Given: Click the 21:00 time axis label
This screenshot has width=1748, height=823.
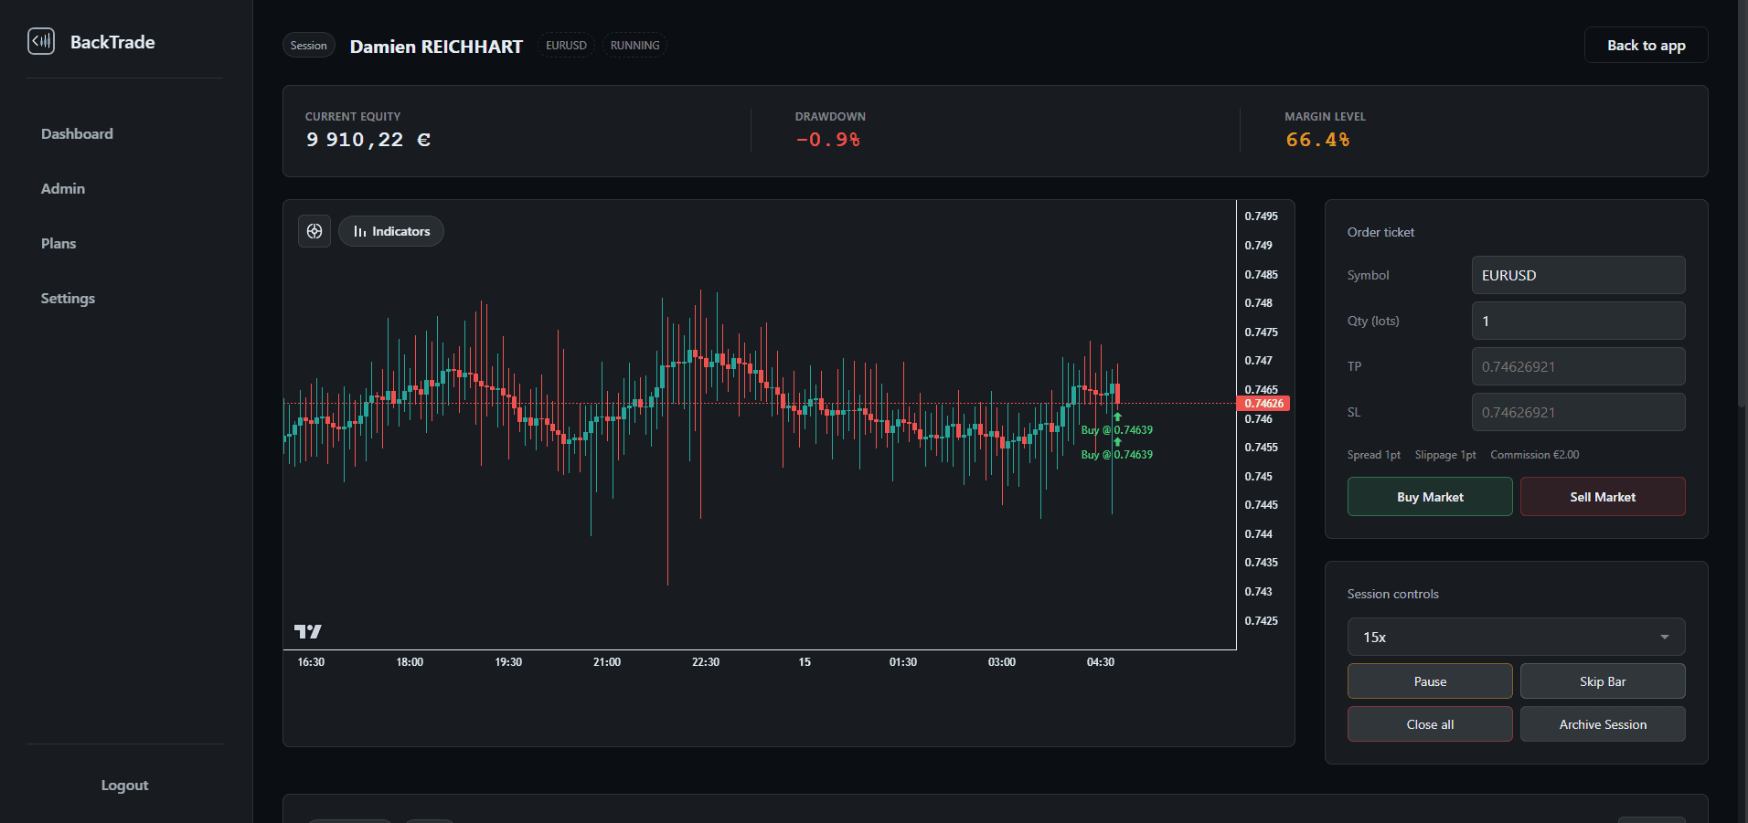Looking at the screenshot, I should (607, 662).
